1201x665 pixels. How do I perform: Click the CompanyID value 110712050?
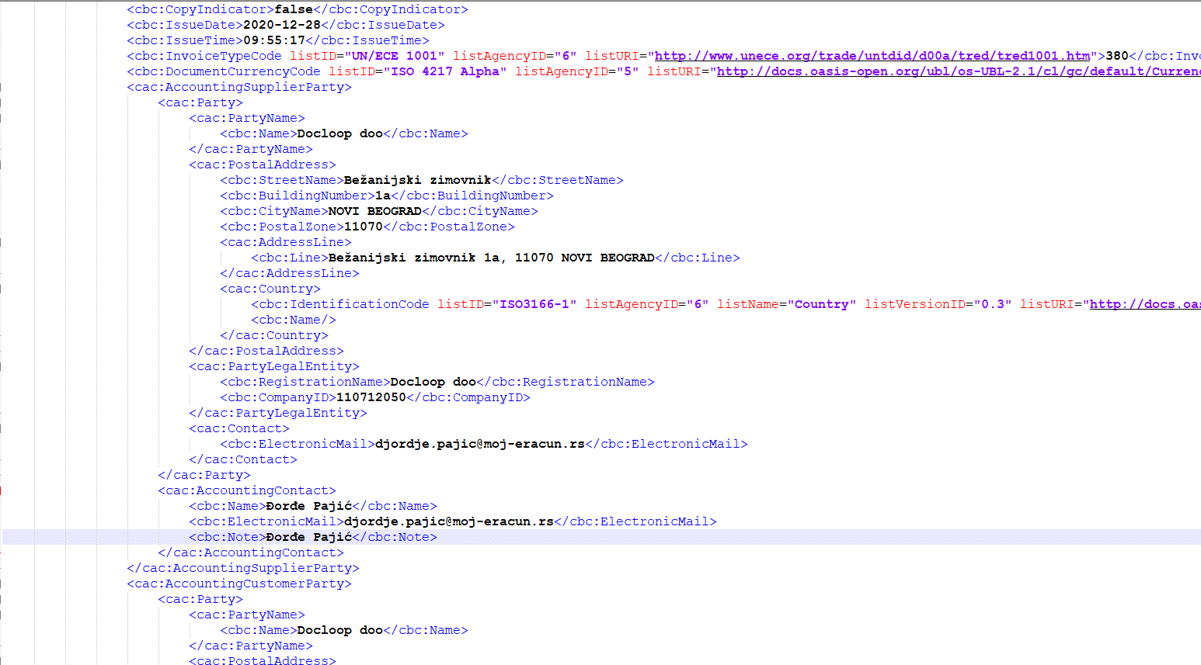click(x=371, y=397)
